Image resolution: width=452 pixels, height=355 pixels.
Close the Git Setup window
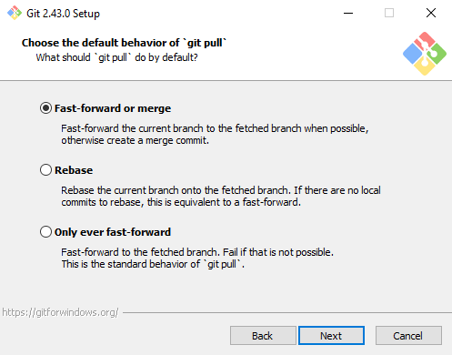431,13
